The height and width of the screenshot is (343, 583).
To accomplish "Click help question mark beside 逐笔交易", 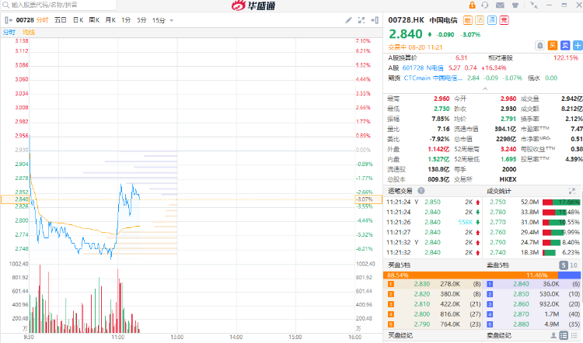I will coord(421,191).
